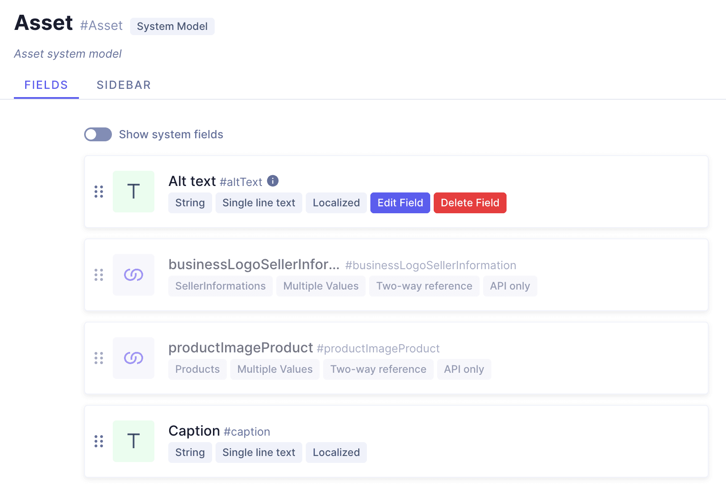Image resolution: width=726 pixels, height=495 pixels.
Task: Grab the drag handle for Alt text
Action: click(x=99, y=192)
